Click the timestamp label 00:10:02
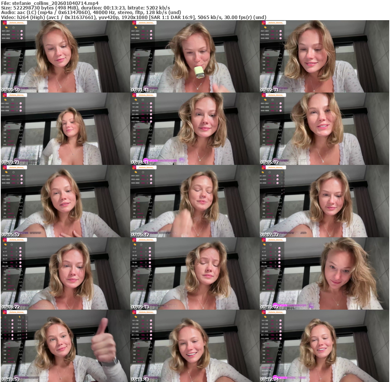This screenshot has width=390, height=382. 270,307
